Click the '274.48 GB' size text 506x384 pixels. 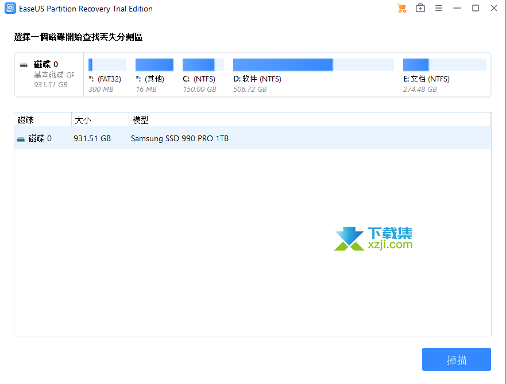[420, 90]
